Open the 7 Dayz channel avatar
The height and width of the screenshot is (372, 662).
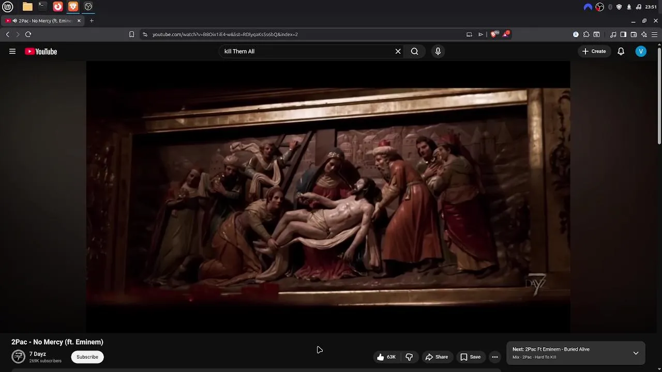19,357
